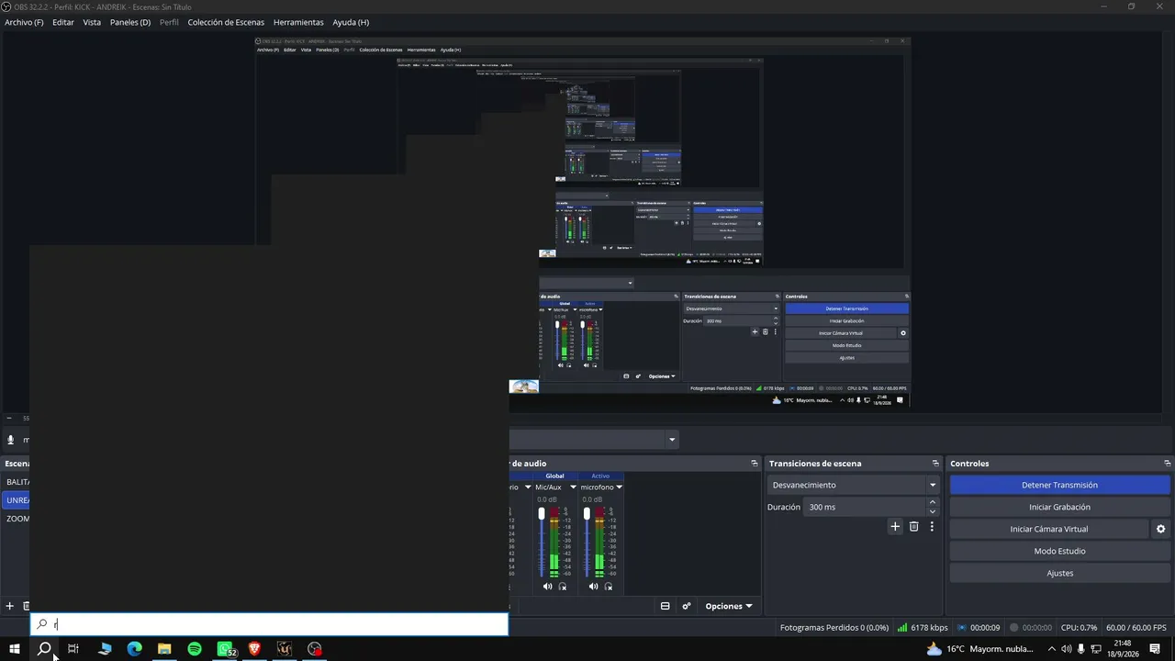Screen dimensions: 1175x661
Task: Add a new scene transition
Action: (x=895, y=527)
